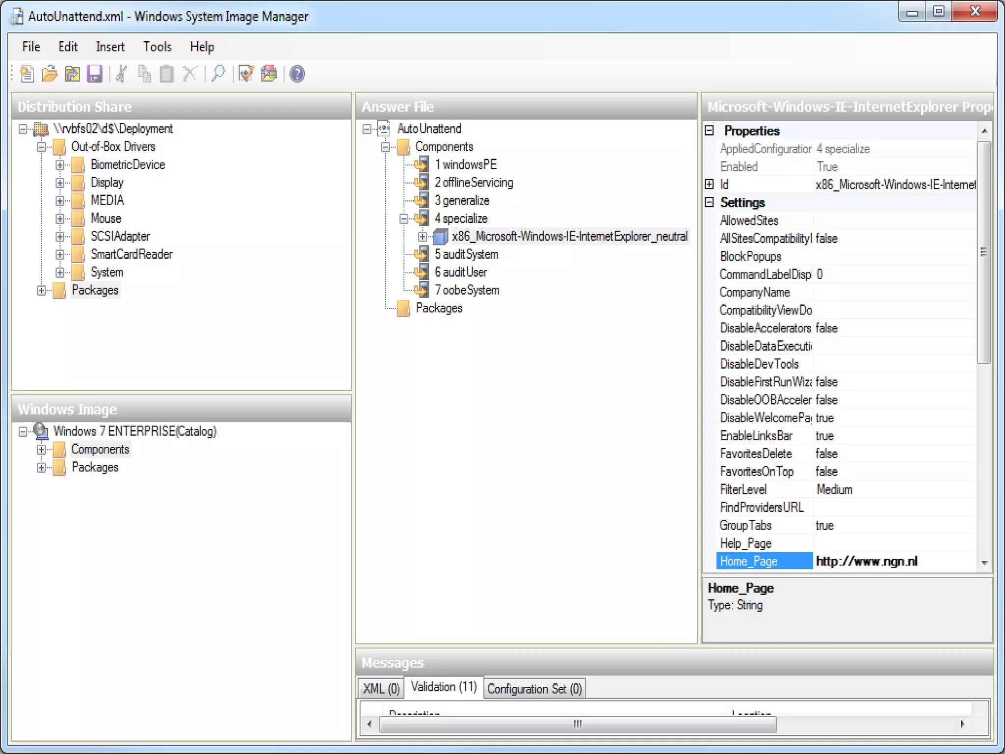Click the Select Windows Image toolbar icon

click(x=72, y=74)
